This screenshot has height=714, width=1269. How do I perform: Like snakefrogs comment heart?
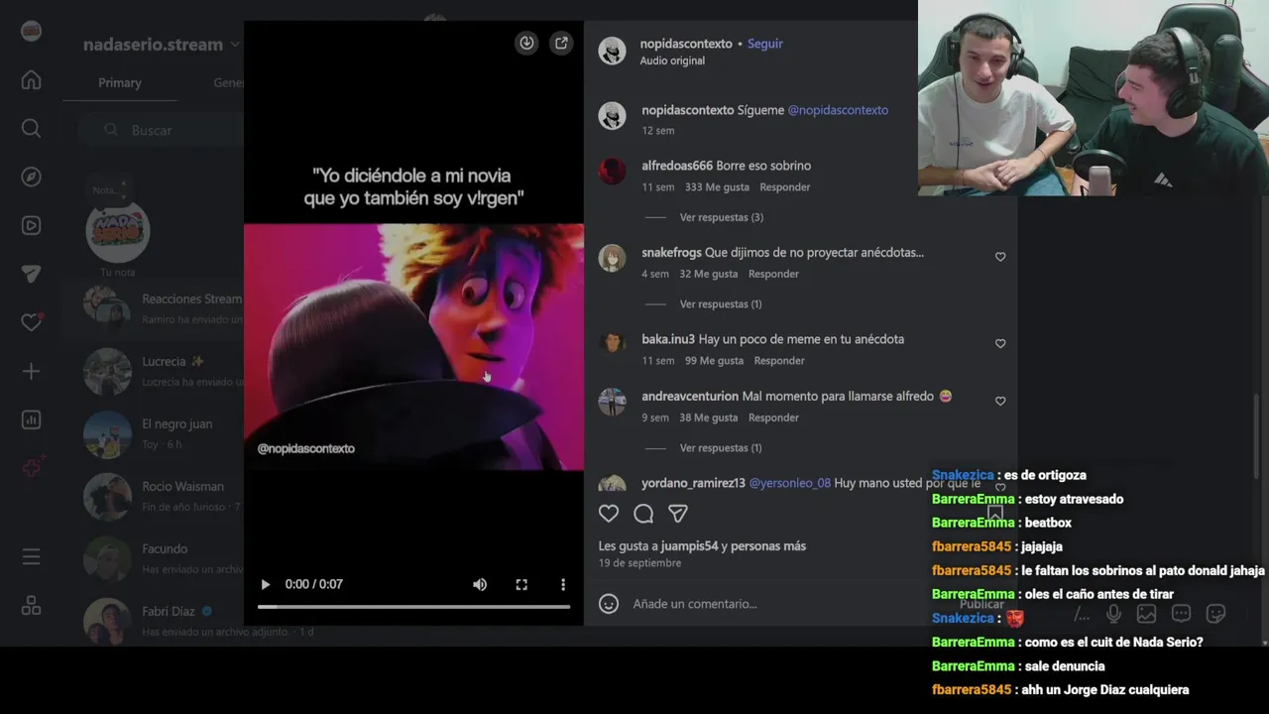coord(1000,257)
